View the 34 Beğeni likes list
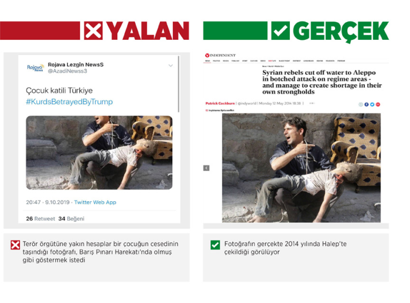The width and height of the screenshot is (410, 303). (x=71, y=219)
